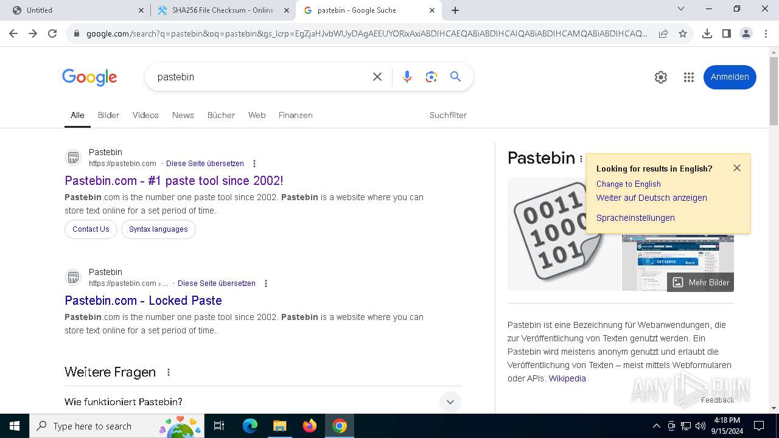
Task: Open the Google apps grid
Action: pos(689,77)
